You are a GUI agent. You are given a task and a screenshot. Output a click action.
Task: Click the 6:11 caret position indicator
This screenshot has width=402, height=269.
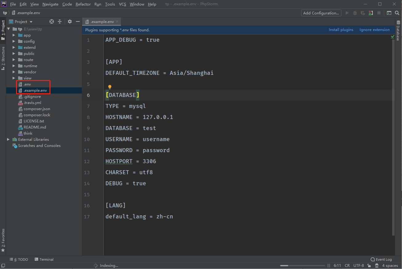(x=337, y=266)
